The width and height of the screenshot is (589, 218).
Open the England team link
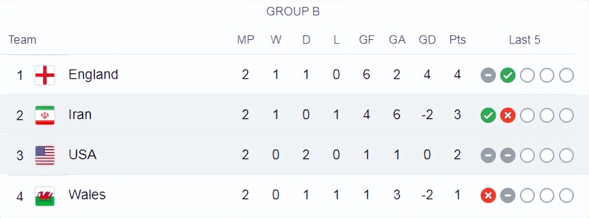coord(93,74)
